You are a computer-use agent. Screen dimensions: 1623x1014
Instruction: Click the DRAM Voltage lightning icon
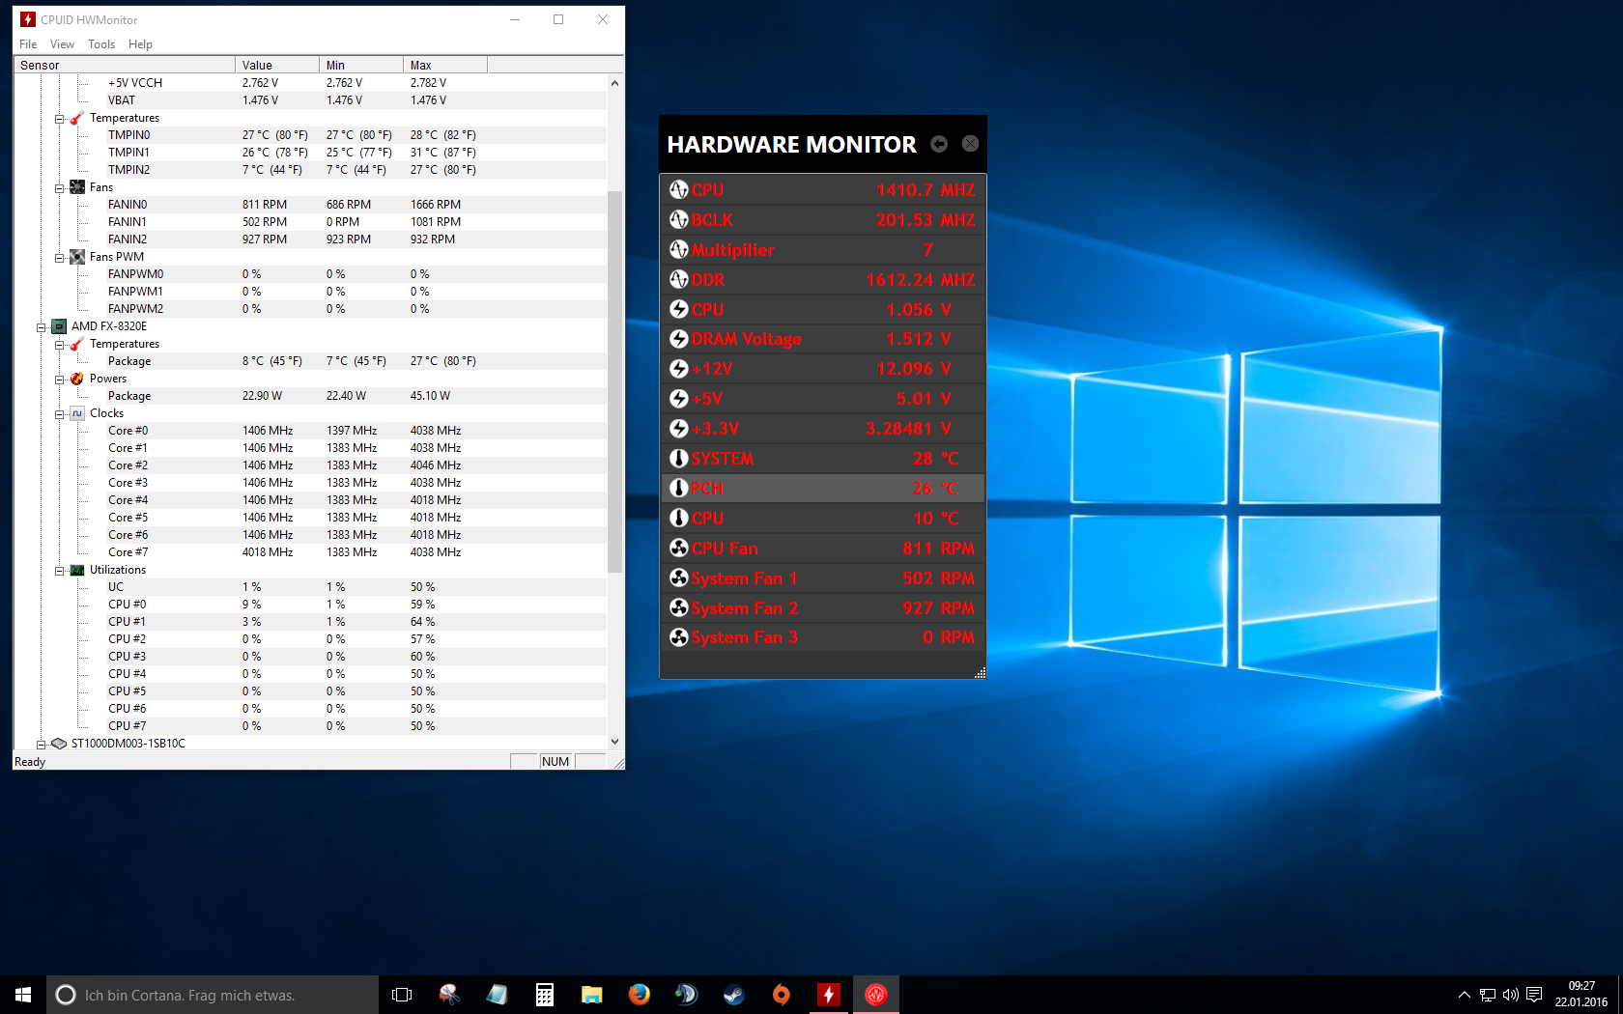[679, 339]
